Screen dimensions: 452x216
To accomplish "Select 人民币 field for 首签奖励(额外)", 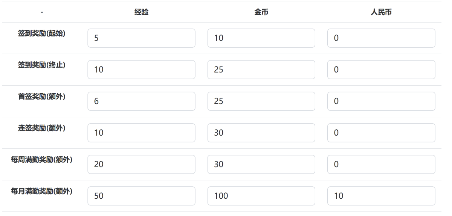I will [x=381, y=101].
